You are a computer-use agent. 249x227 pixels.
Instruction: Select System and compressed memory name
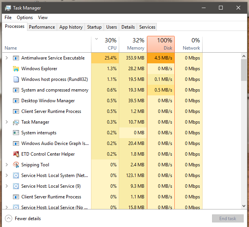click(55, 90)
